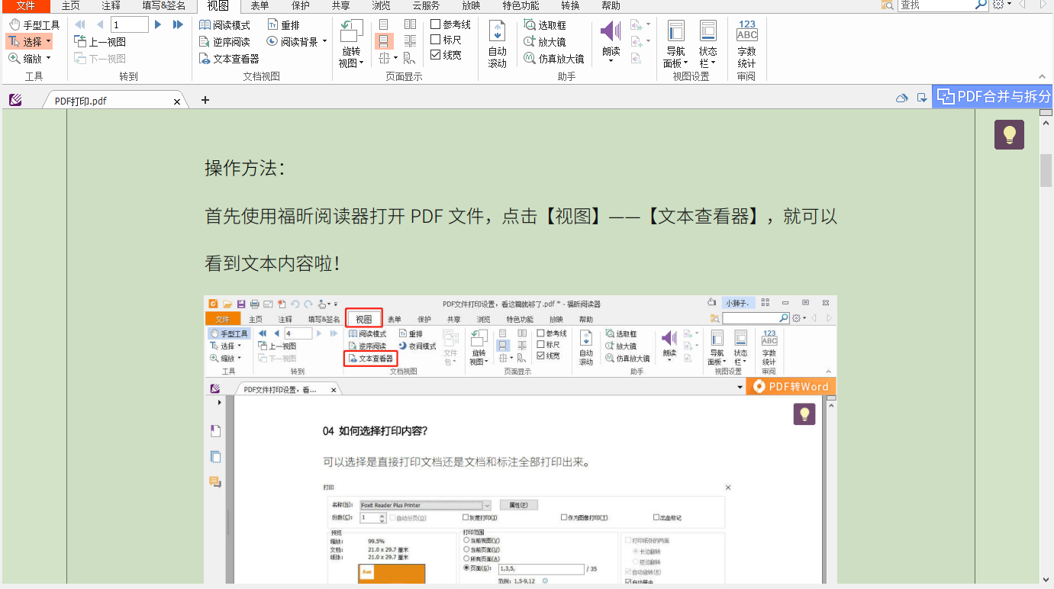Switch to the 注释 ribbon tab
1054x589 pixels.
point(111,7)
